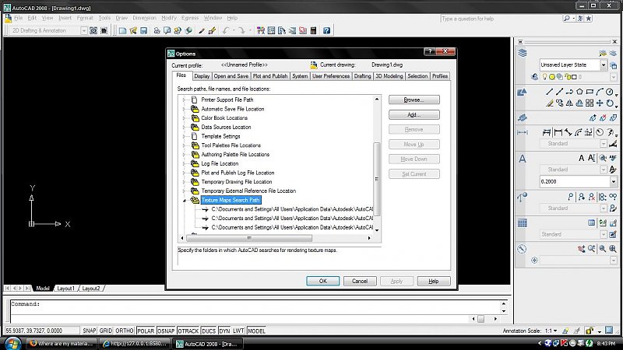Click the file list horizontal scrollbar thumb
Viewport: 623px width, 350px height.
pyautogui.click(x=249, y=238)
